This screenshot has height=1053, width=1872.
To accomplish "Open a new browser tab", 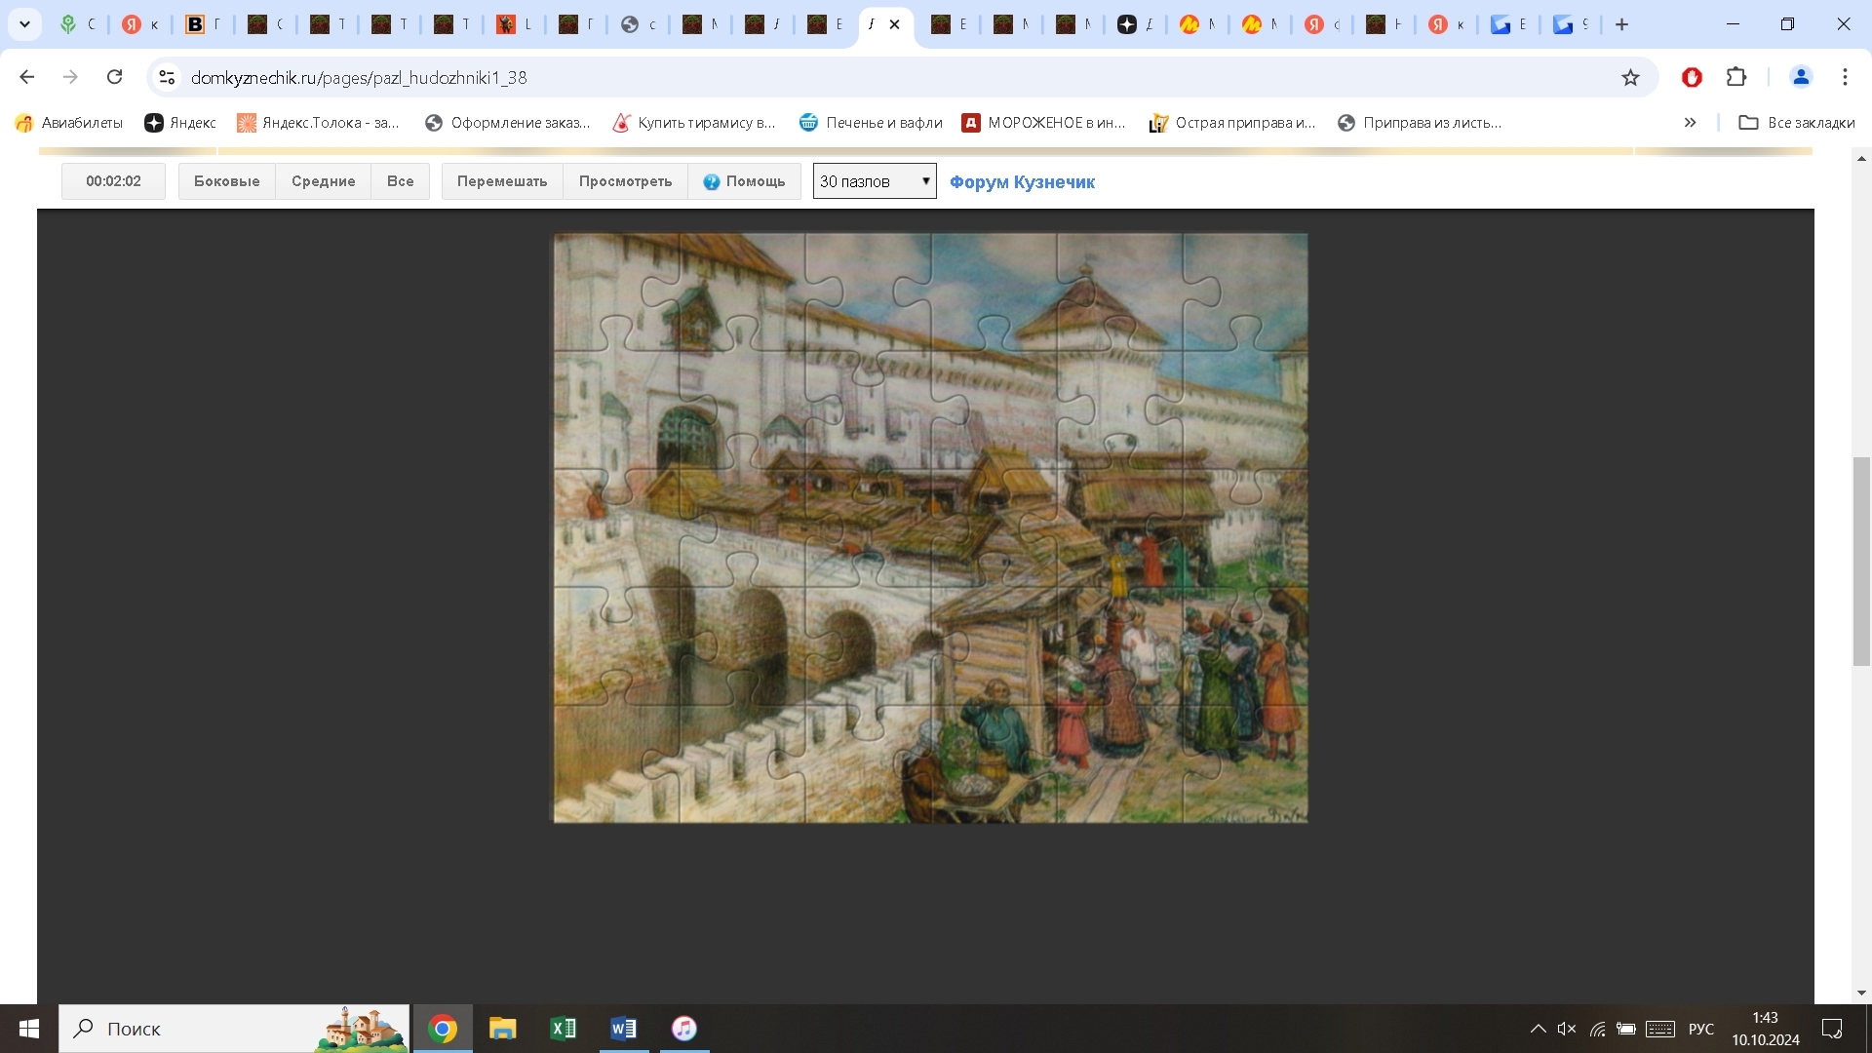I will point(1622,24).
